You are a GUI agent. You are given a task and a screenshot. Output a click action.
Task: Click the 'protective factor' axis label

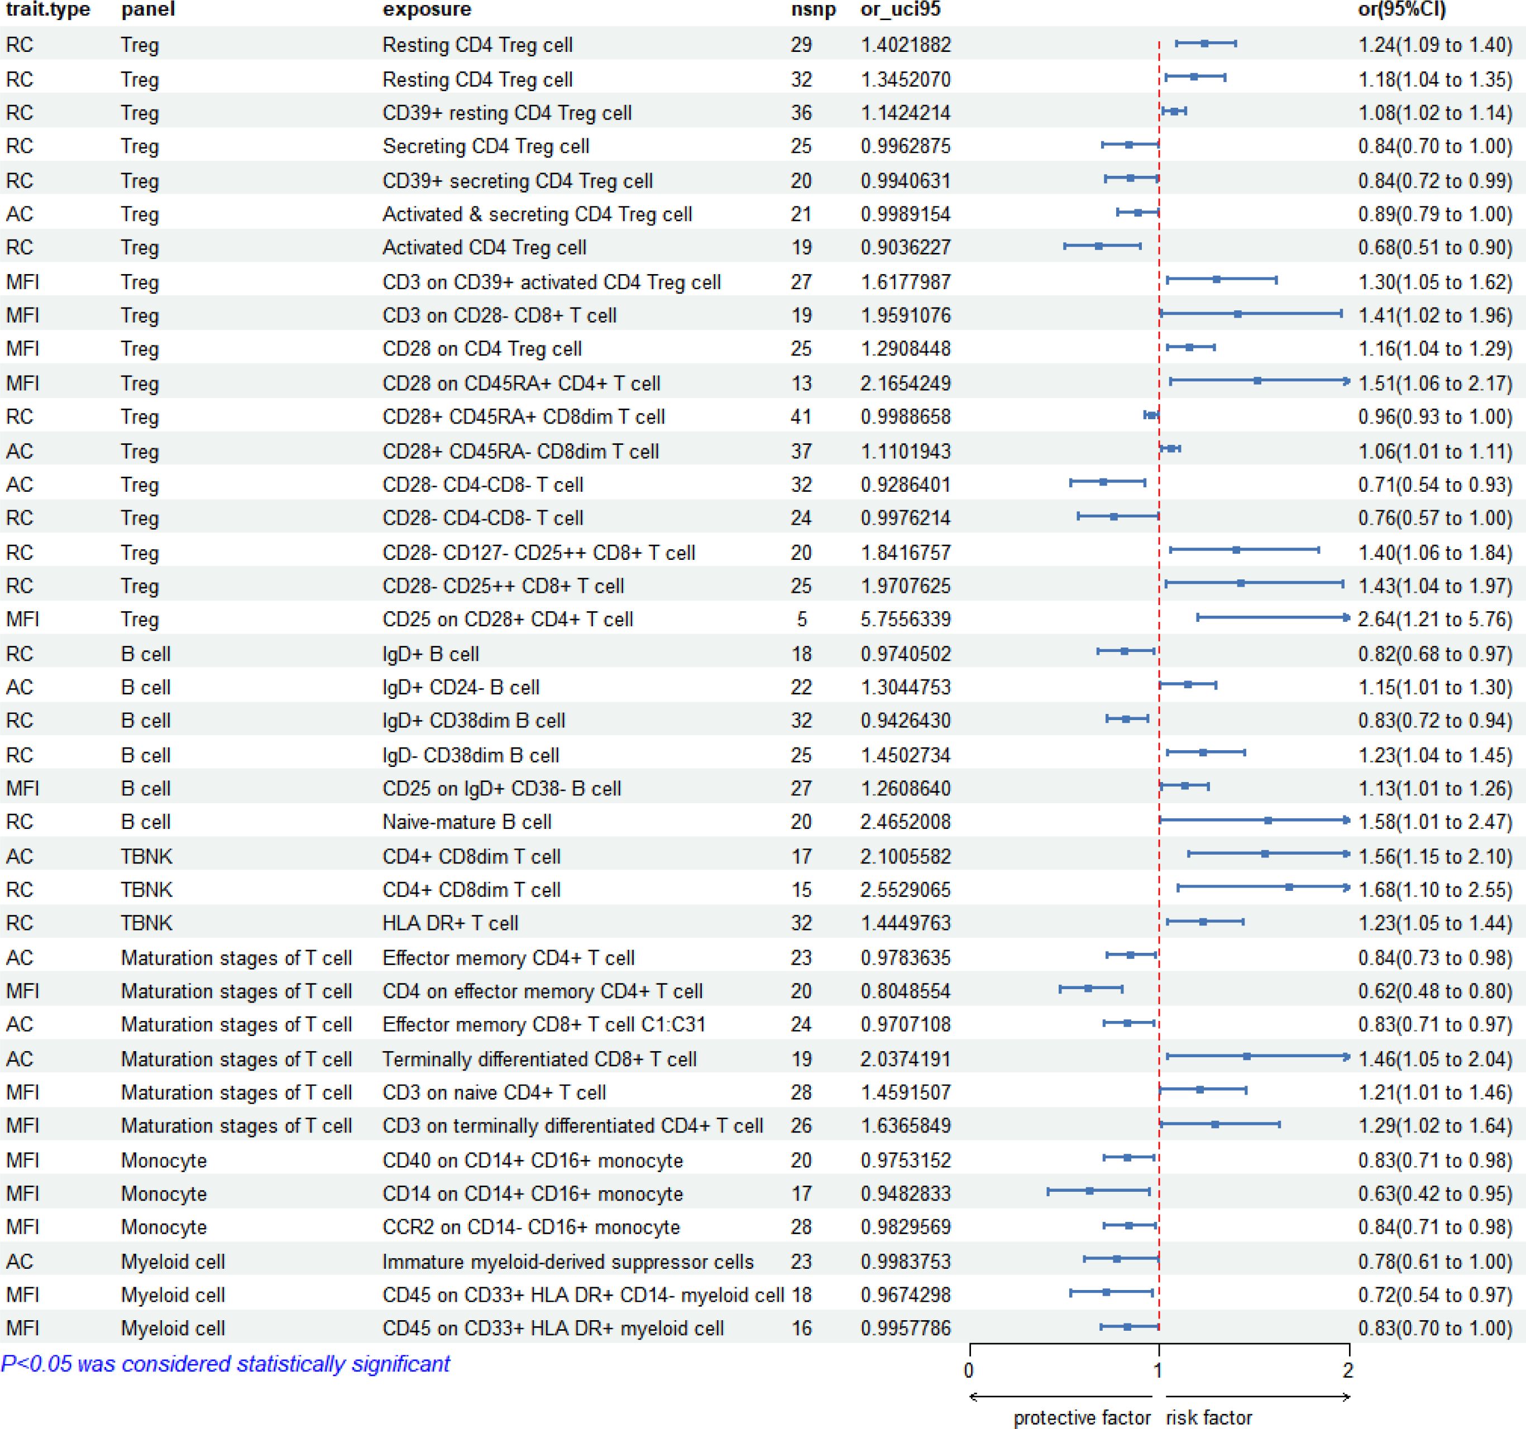(1082, 1417)
